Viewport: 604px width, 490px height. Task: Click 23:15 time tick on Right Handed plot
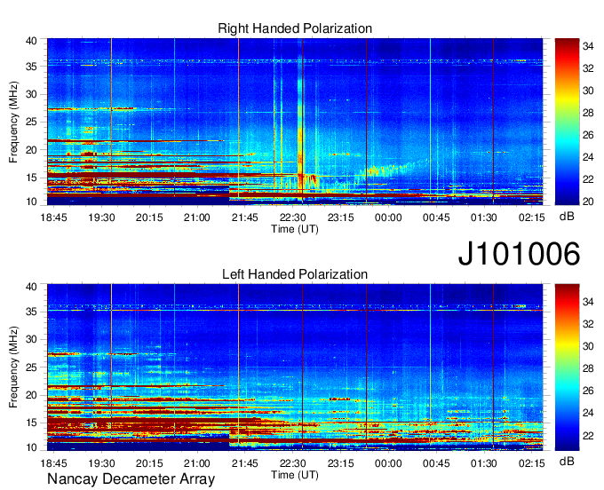(340, 217)
